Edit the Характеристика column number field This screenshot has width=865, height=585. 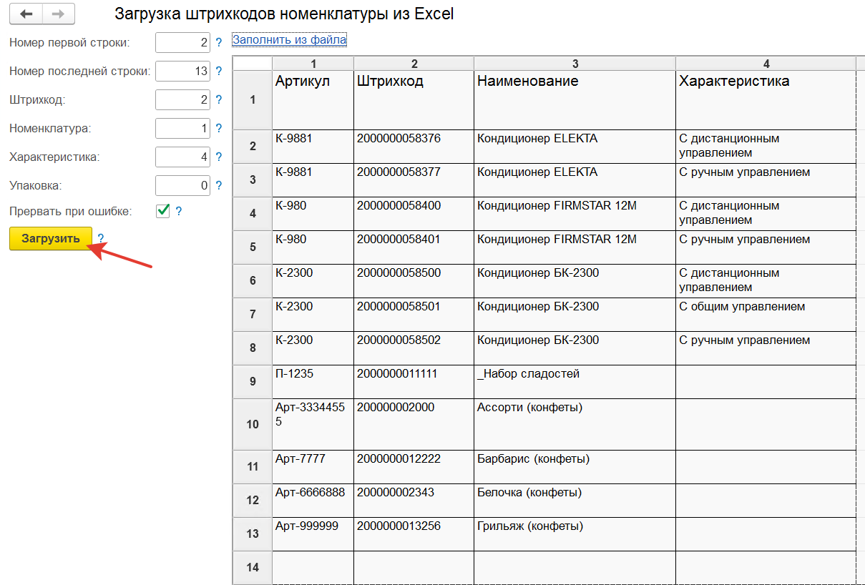182,157
